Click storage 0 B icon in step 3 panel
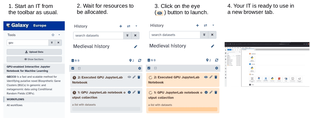 (x=152, y=60)
